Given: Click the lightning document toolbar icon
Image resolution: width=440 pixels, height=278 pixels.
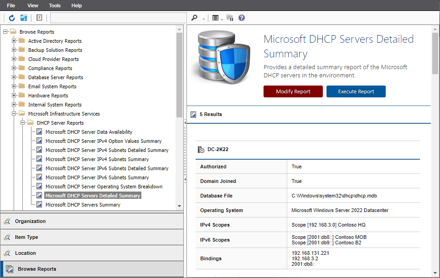Looking at the screenshot, I should tap(39, 18).
